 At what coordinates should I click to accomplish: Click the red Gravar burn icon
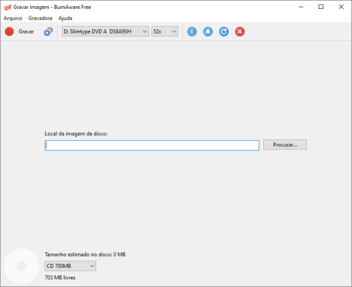click(10, 31)
